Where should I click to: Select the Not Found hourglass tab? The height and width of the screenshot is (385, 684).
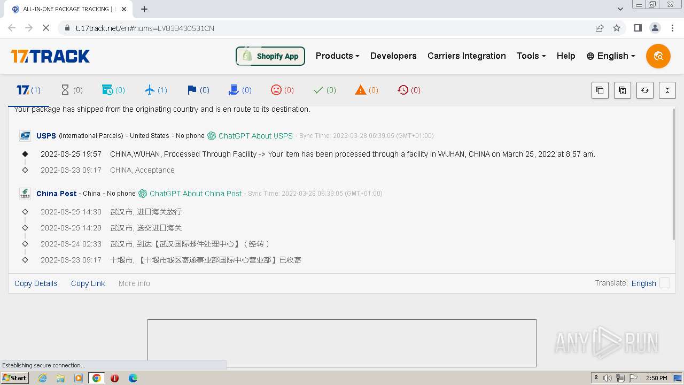click(72, 90)
